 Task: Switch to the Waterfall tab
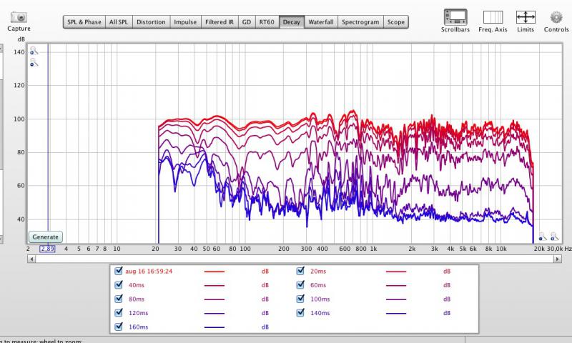tap(321, 22)
